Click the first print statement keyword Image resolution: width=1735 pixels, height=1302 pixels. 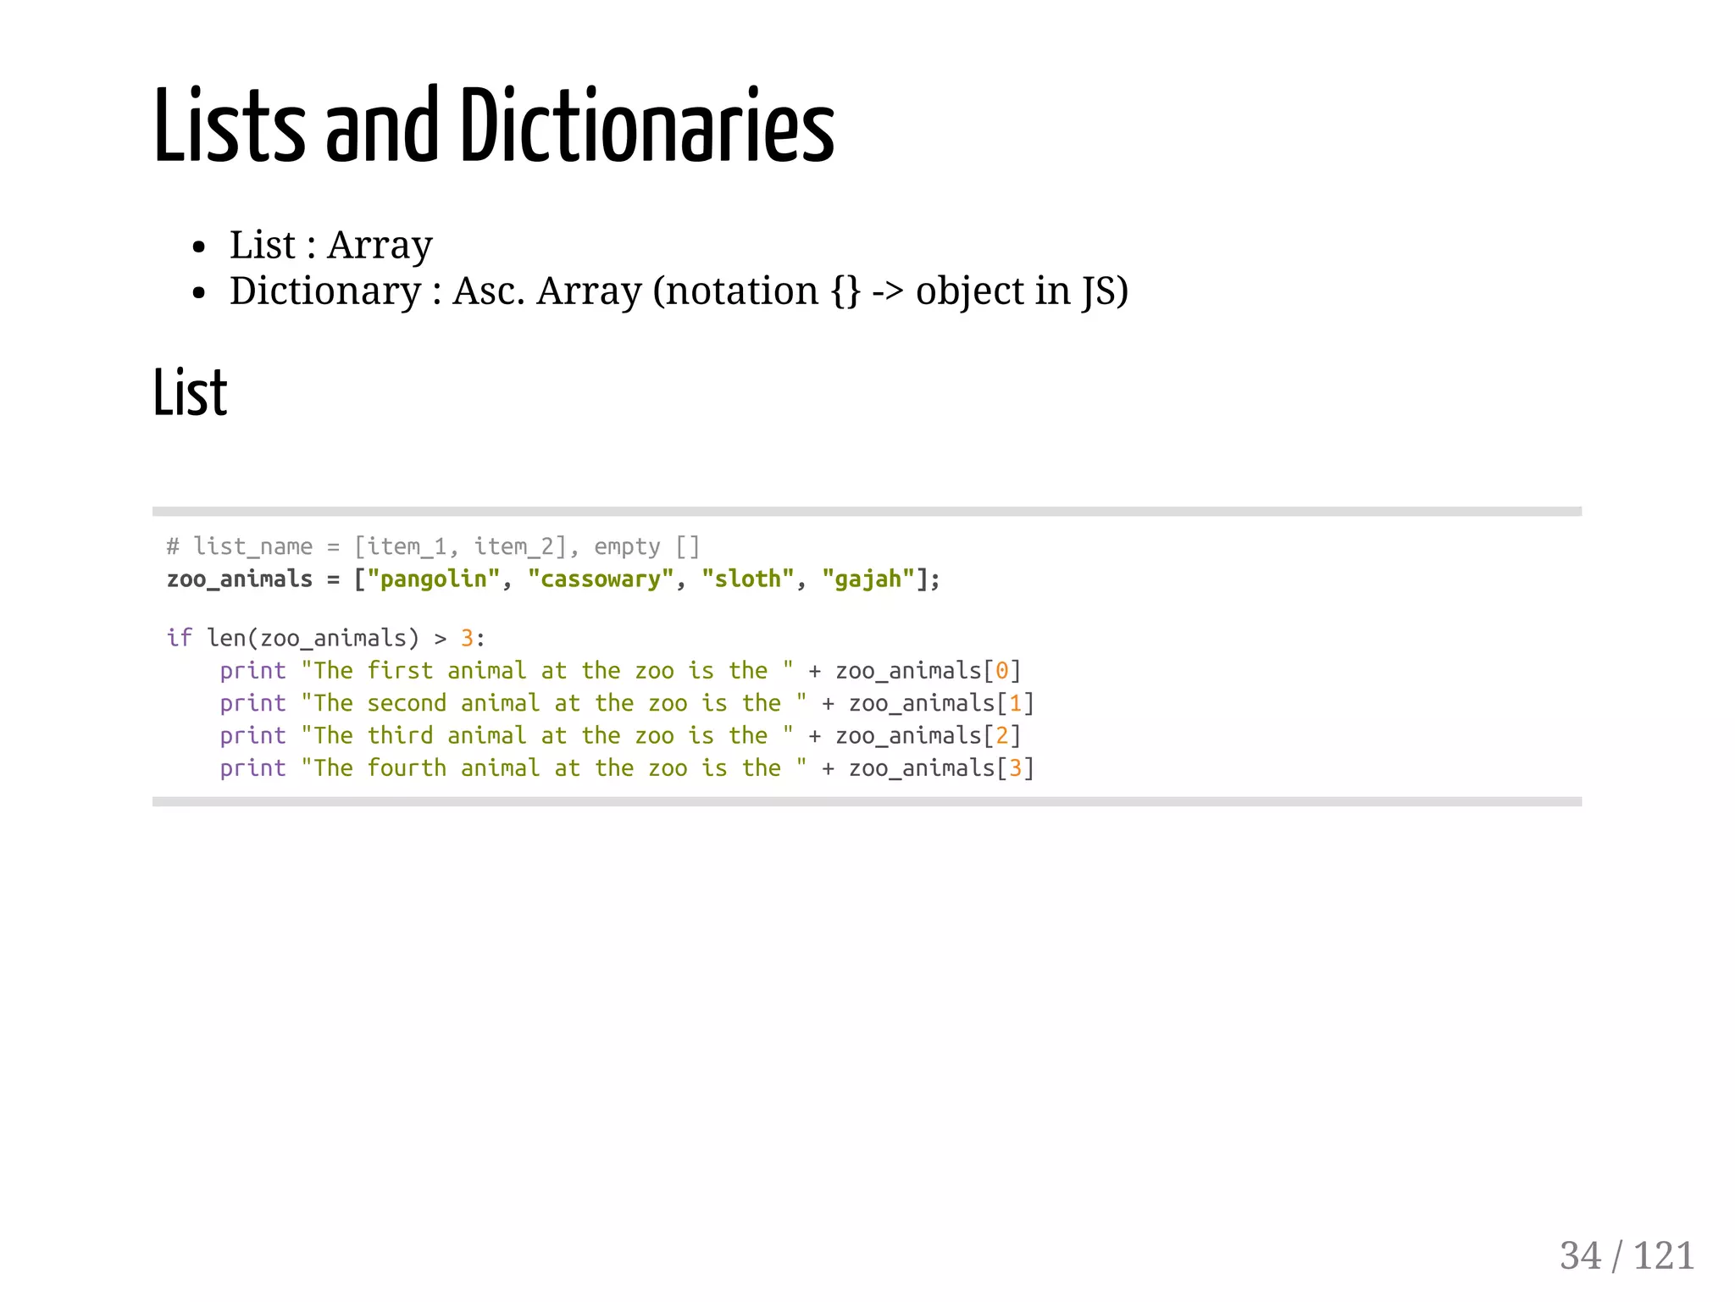(x=252, y=671)
